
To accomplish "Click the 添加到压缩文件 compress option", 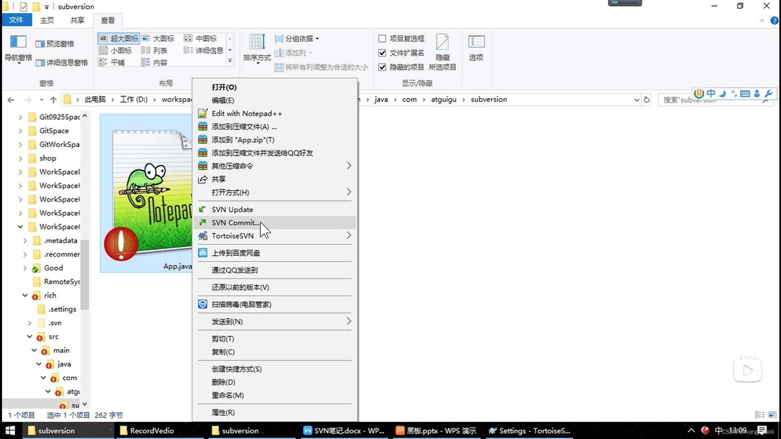I will tap(244, 126).
